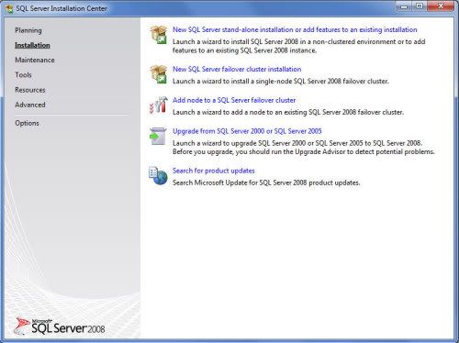Click the Upgrade arrow icon
This screenshot has width=459, height=343.
(x=158, y=136)
